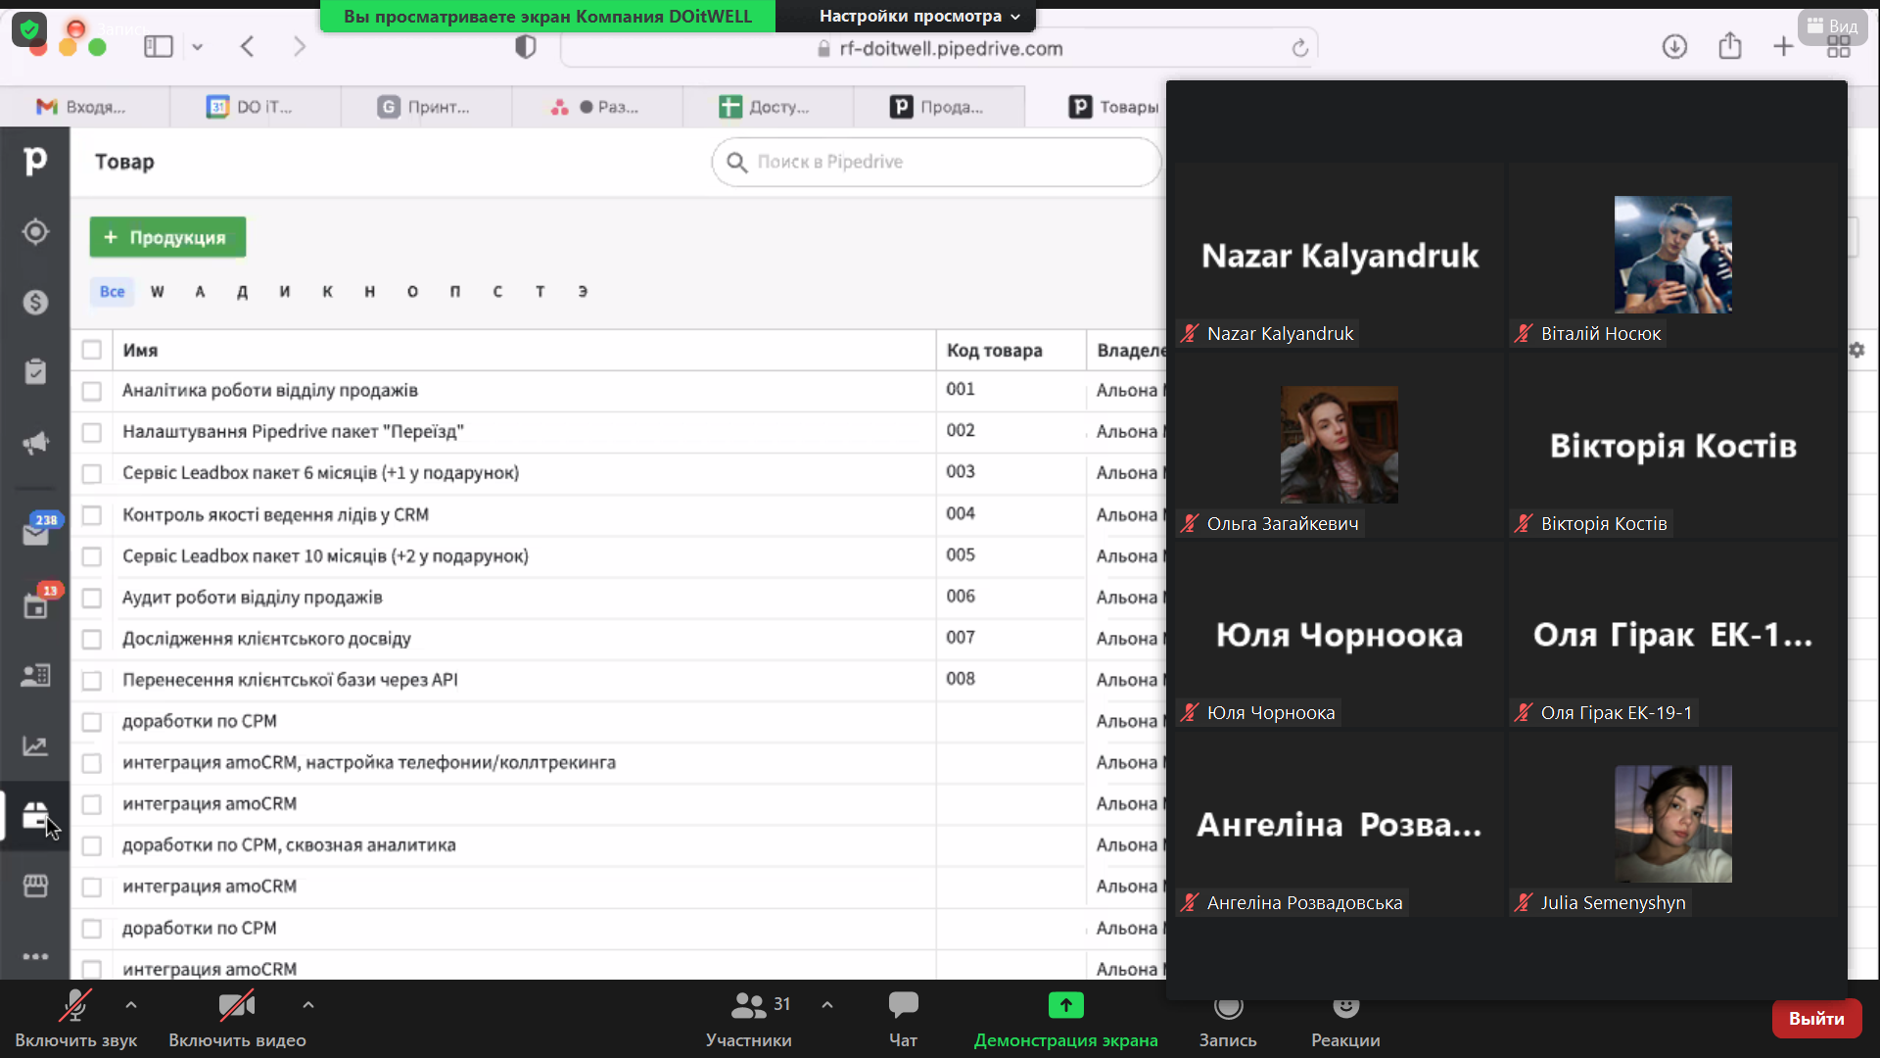The image size is (1880, 1058).
Task: Tick checkbox for Аналітика роботи відділу продажів
Action: [x=92, y=391]
